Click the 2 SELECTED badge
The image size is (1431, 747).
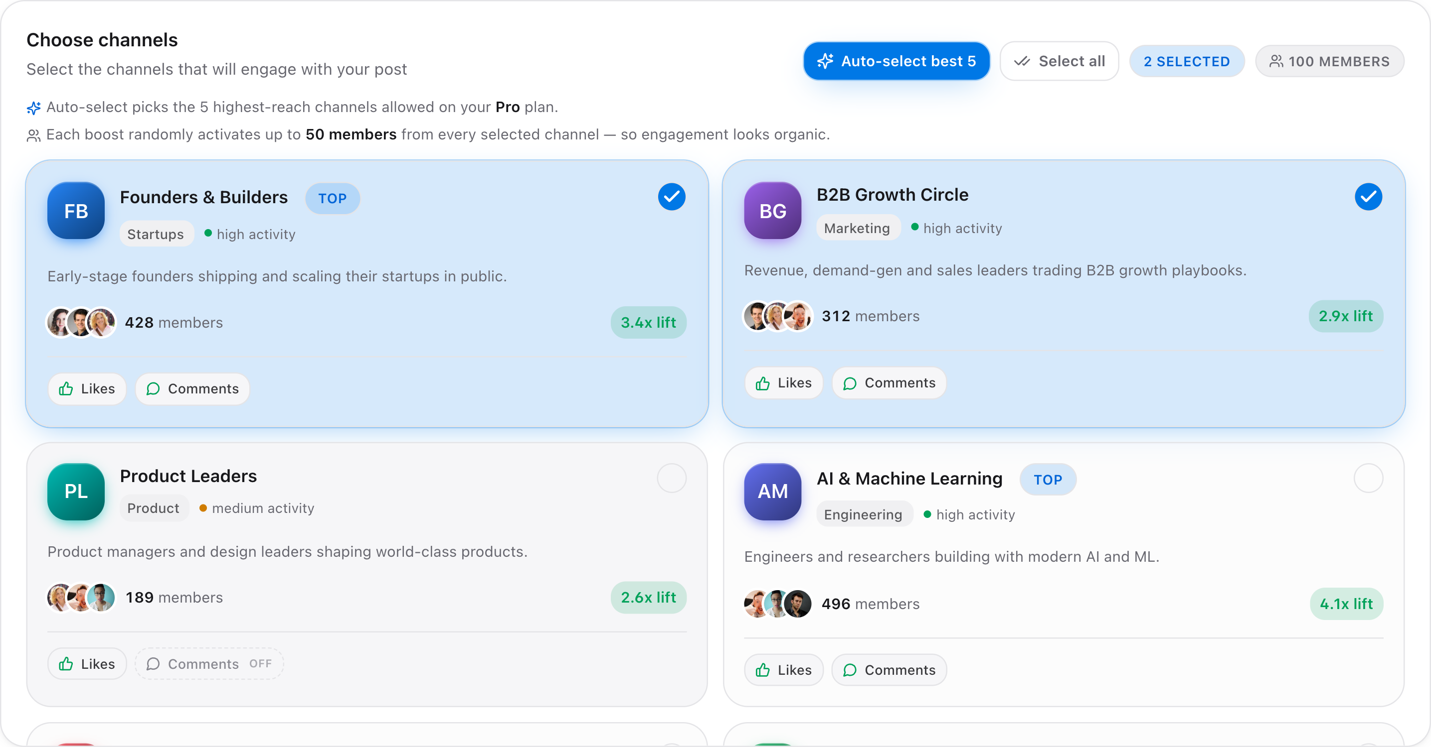1187,61
